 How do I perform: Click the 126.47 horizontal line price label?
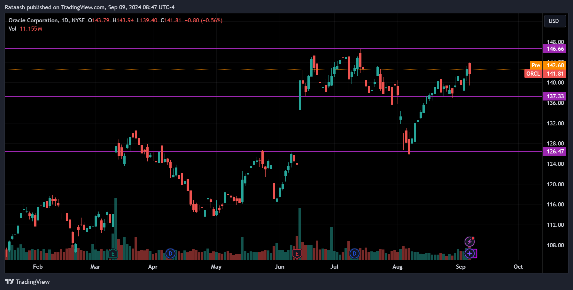(x=554, y=152)
